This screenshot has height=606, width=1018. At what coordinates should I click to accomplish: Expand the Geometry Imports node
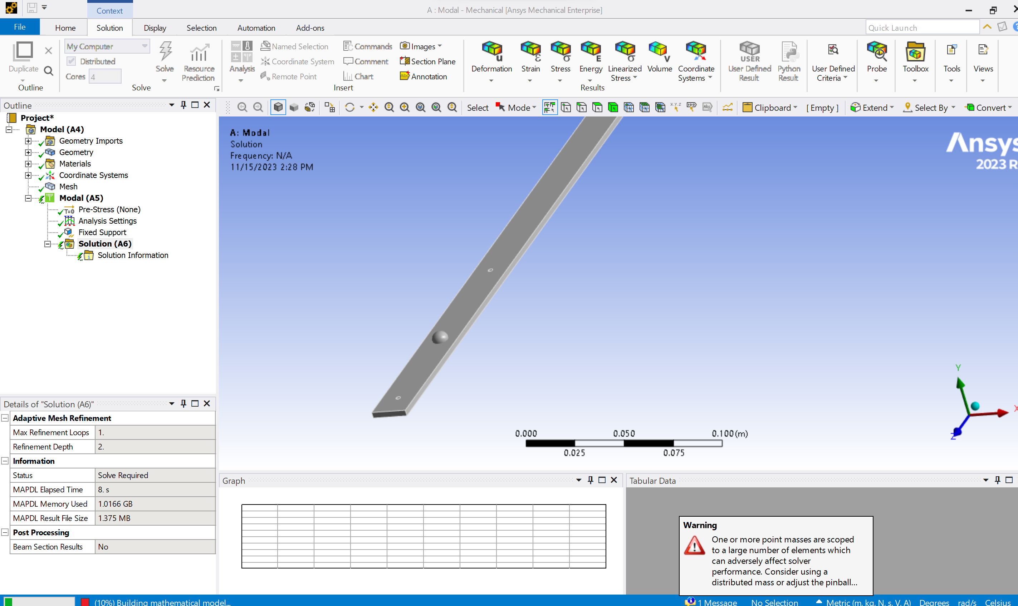click(x=28, y=141)
